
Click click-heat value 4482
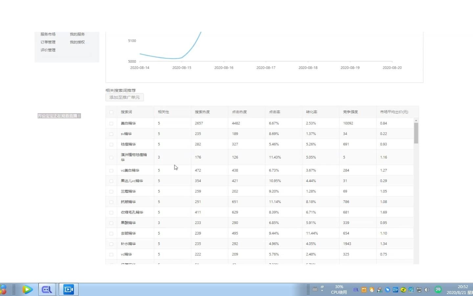[x=236, y=123]
